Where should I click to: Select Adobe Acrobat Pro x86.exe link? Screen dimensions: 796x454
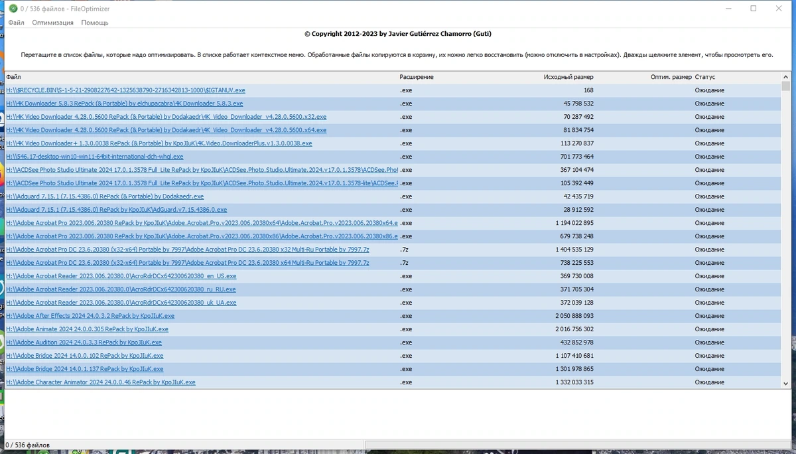point(202,236)
